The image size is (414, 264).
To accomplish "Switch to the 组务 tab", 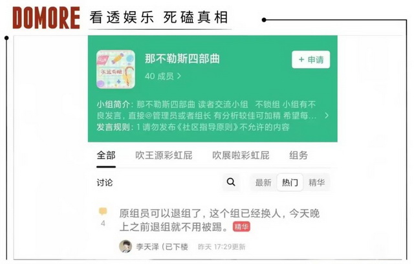I will (299, 155).
